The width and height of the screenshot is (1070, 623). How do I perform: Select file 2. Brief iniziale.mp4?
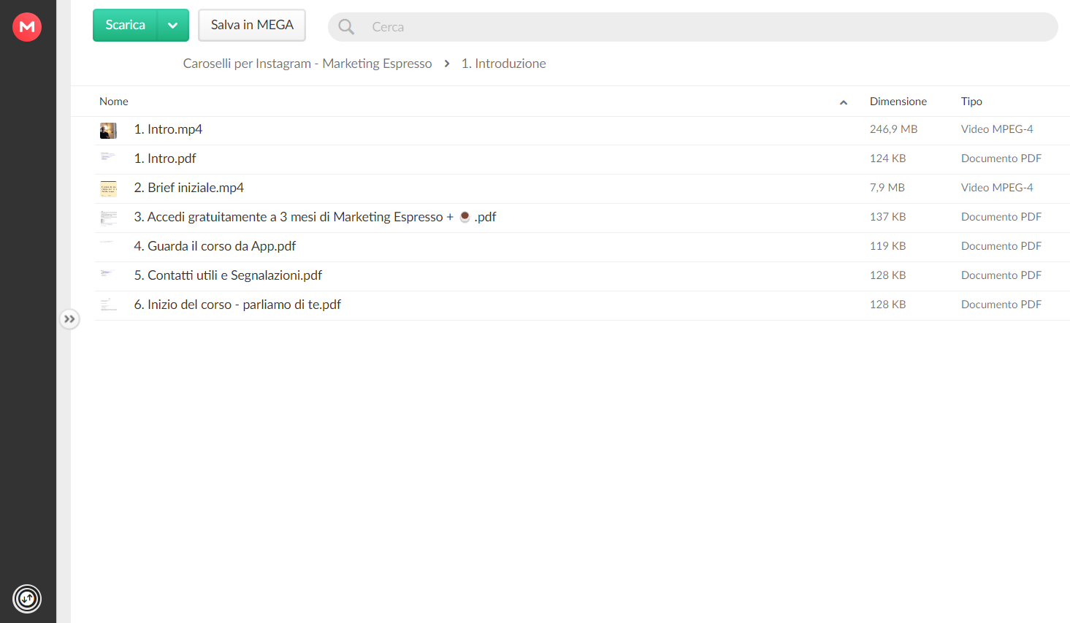(x=189, y=188)
